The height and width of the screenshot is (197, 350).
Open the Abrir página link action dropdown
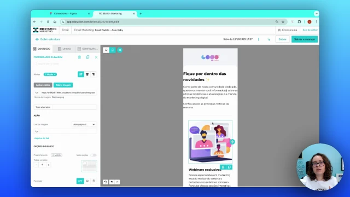(x=84, y=124)
